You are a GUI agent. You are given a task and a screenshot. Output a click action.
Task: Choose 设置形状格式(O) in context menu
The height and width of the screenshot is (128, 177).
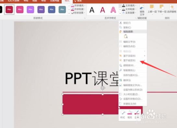[x=133, y=99]
